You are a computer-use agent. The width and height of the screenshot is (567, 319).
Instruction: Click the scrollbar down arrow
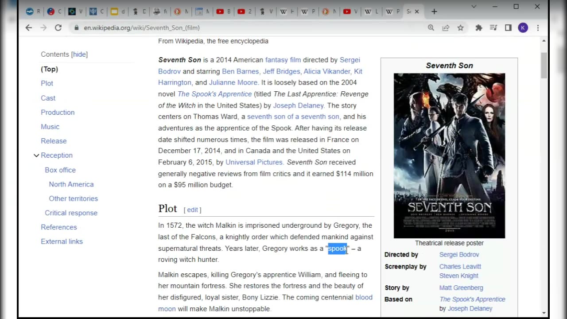[544, 313]
